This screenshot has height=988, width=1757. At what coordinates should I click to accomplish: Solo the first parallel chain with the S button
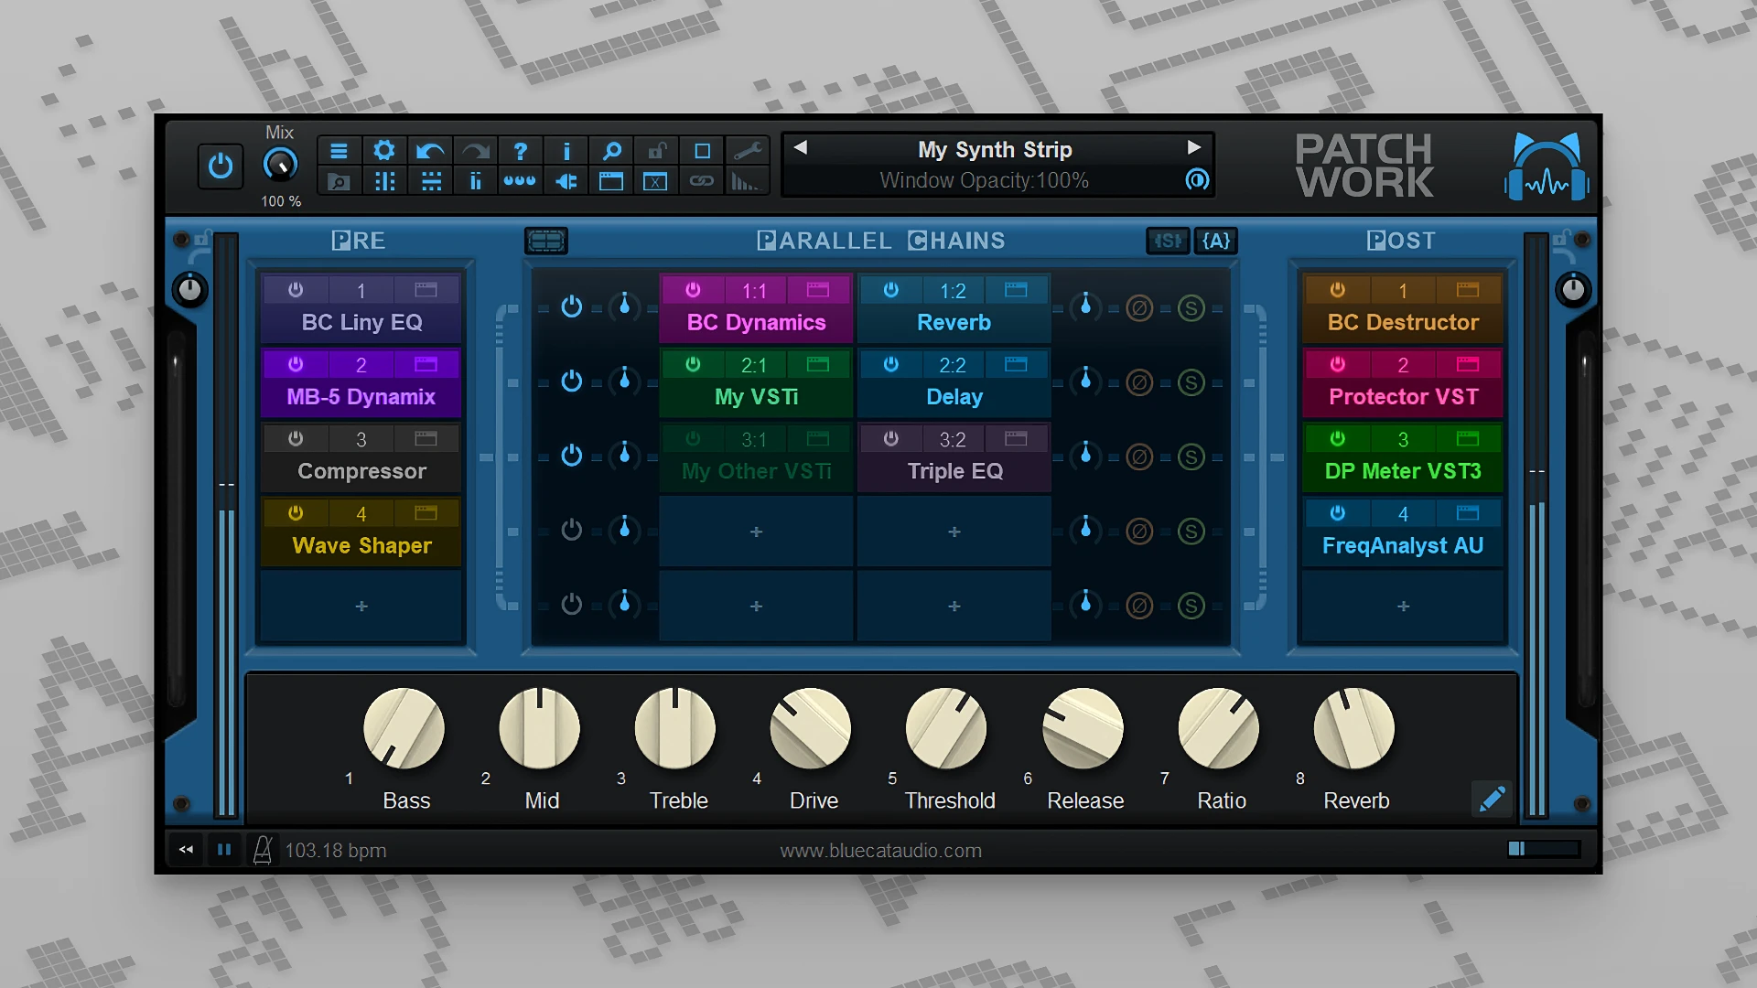coord(1191,307)
